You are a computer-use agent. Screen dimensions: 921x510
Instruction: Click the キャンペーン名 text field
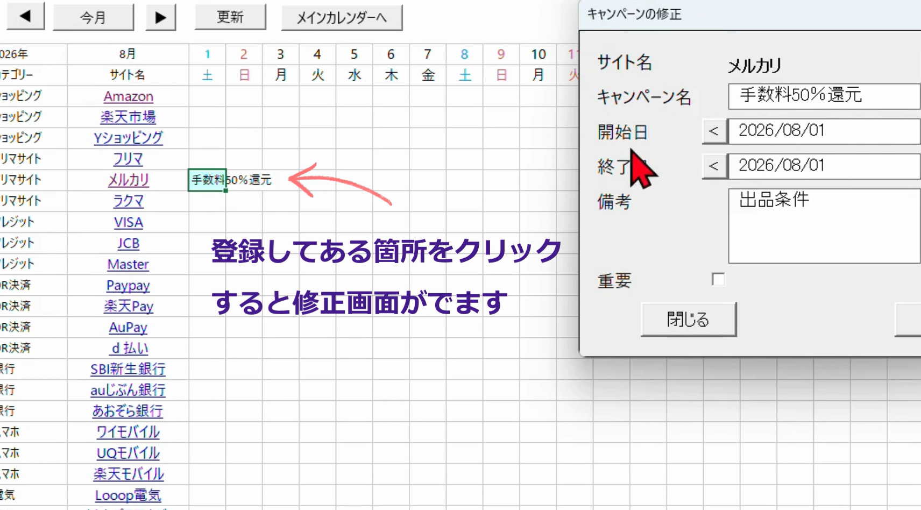click(x=823, y=96)
